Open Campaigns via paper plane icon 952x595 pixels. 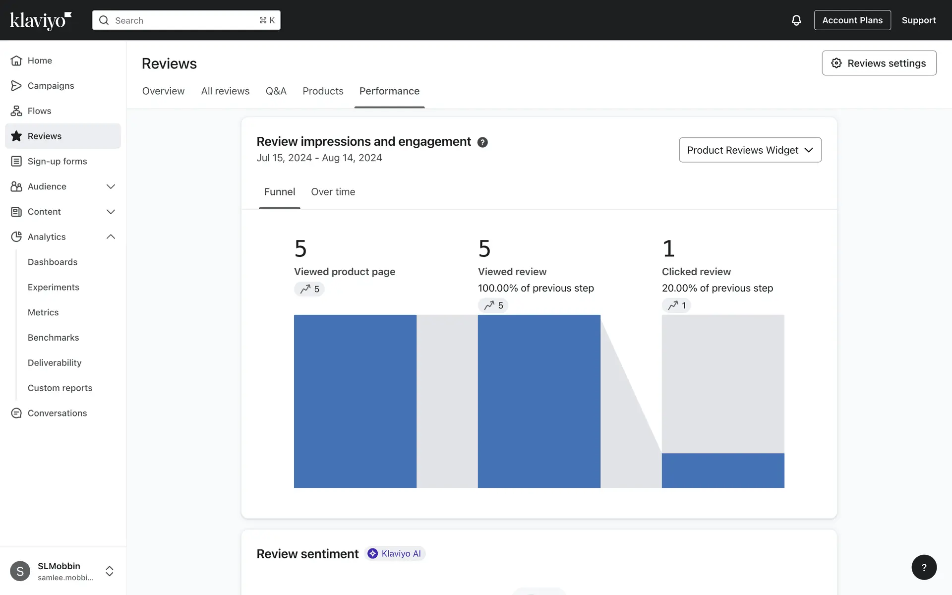(x=16, y=86)
